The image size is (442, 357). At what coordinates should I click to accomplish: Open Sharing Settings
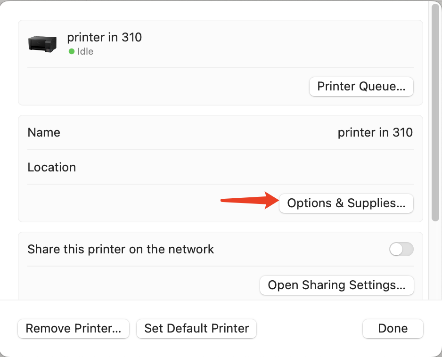click(x=336, y=285)
